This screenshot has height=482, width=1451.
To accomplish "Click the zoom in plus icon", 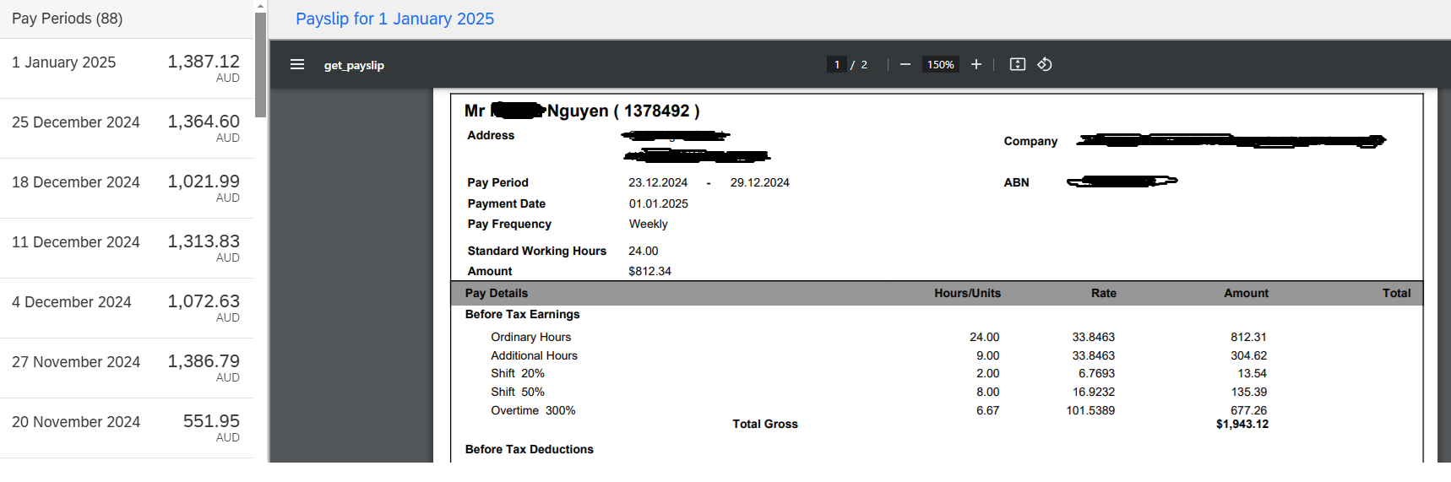I will [x=975, y=64].
